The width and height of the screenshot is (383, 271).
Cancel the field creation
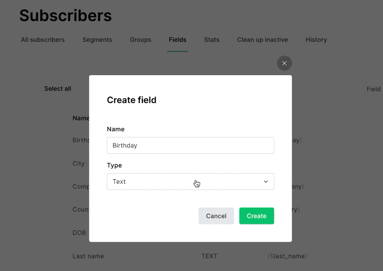pyautogui.click(x=216, y=216)
